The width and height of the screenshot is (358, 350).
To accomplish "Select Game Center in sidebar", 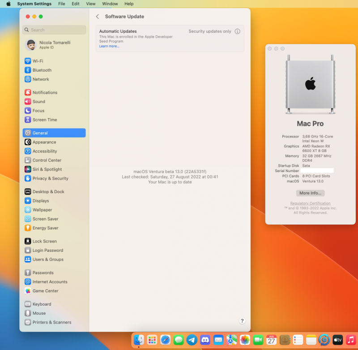I will click(x=45, y=291).
